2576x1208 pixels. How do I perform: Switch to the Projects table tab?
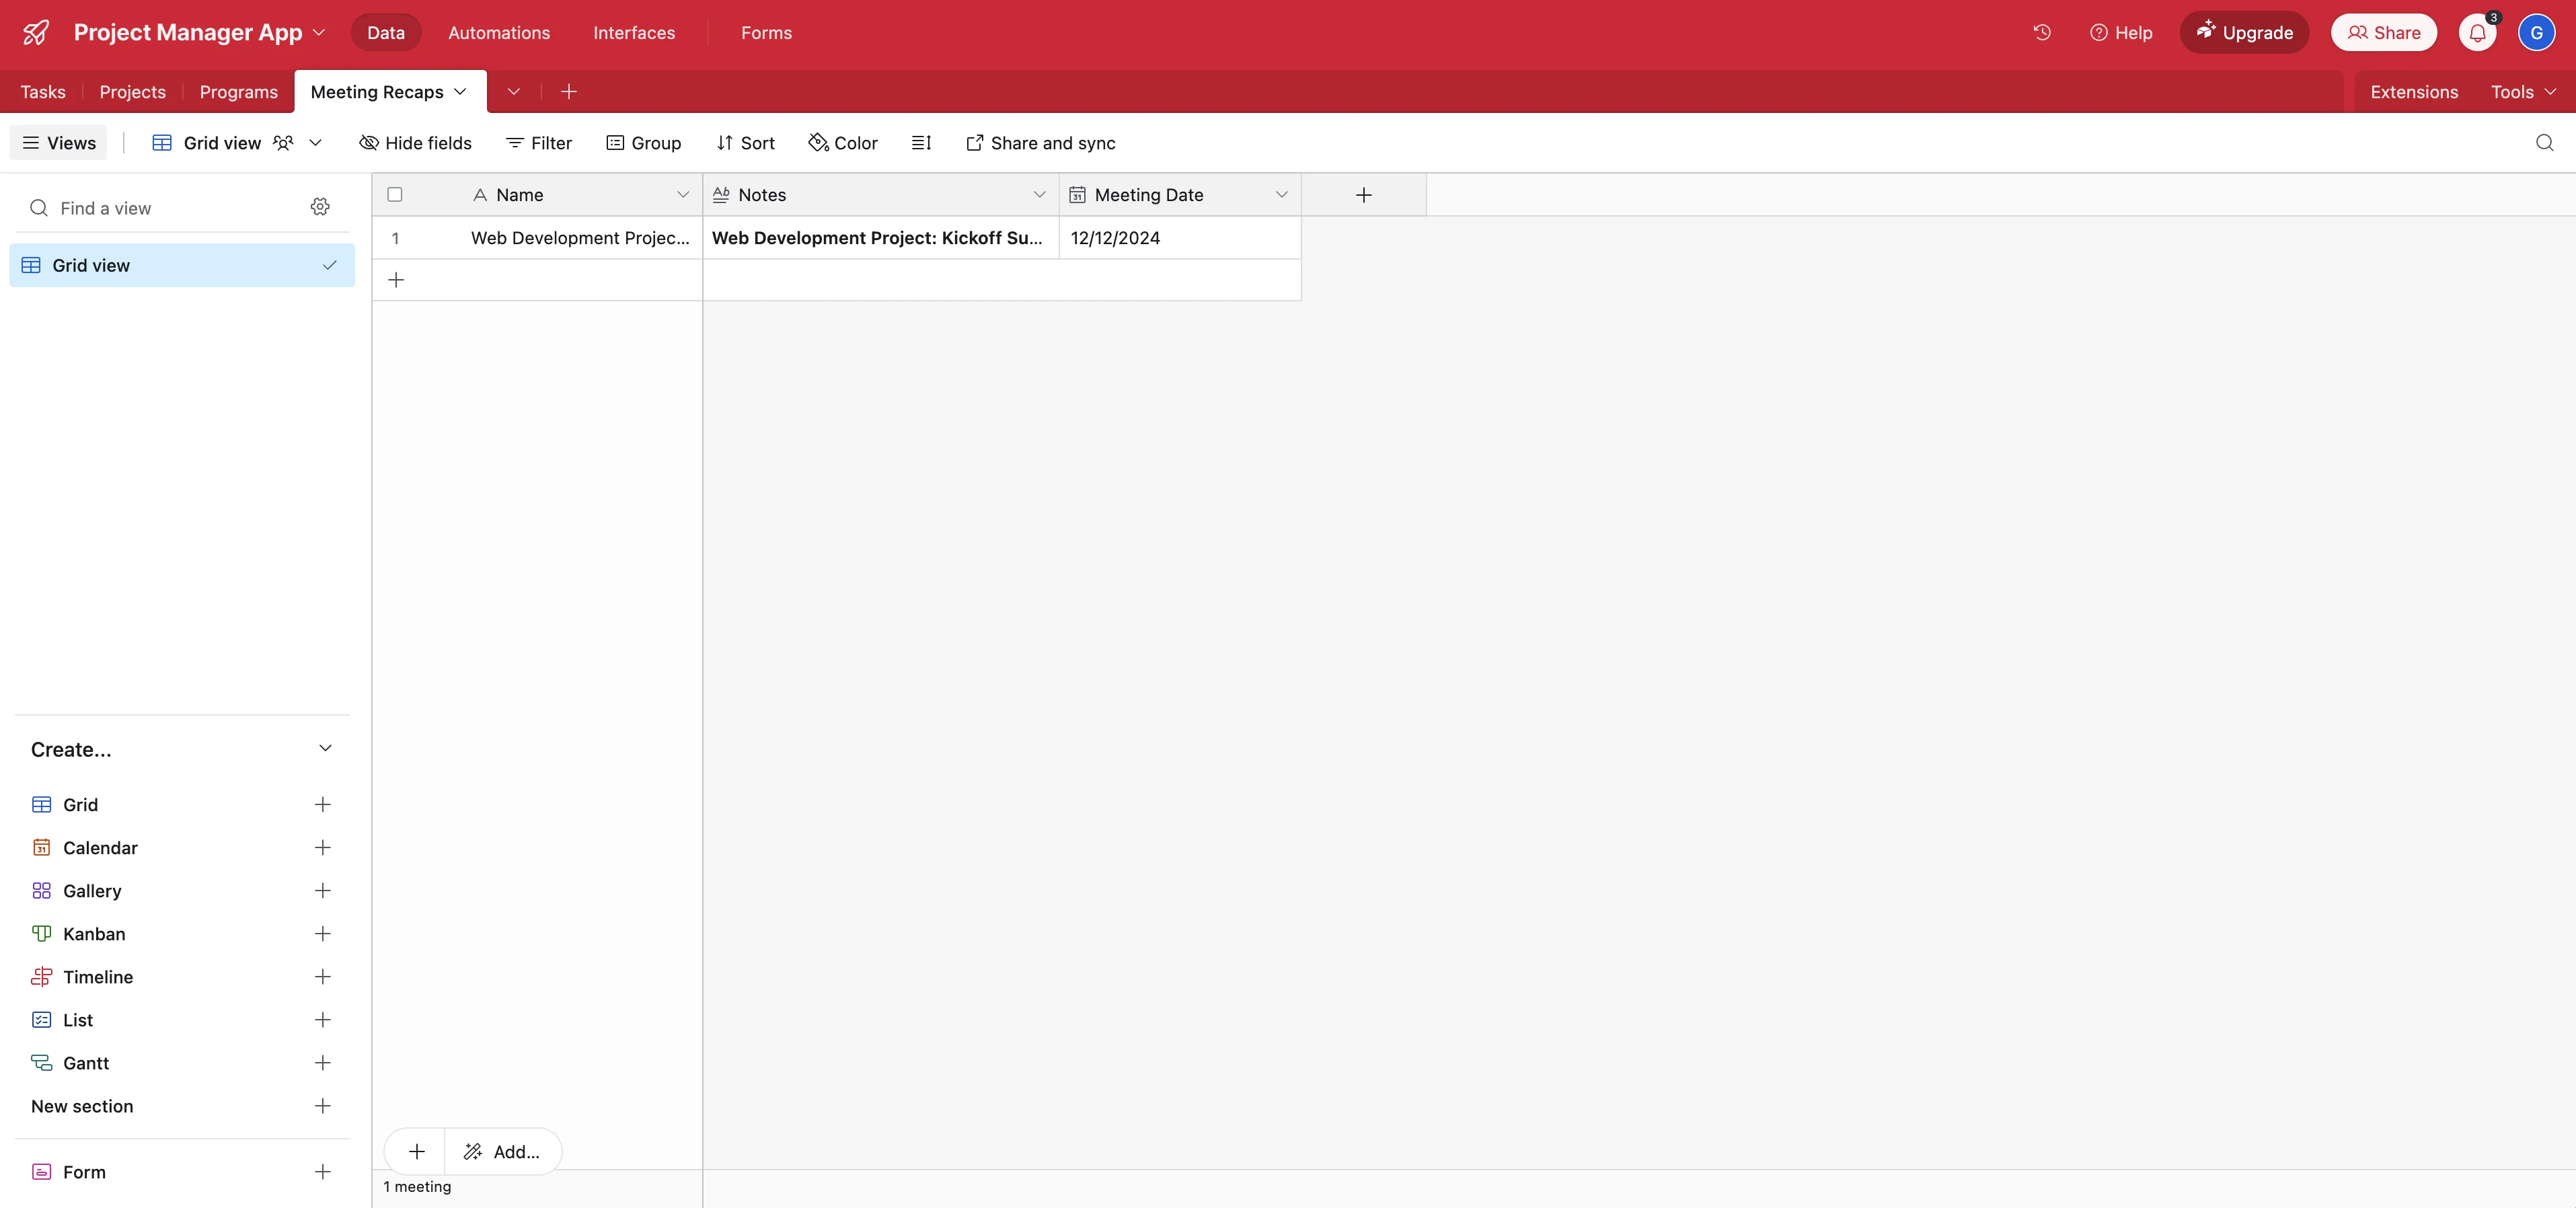(133, 92)
